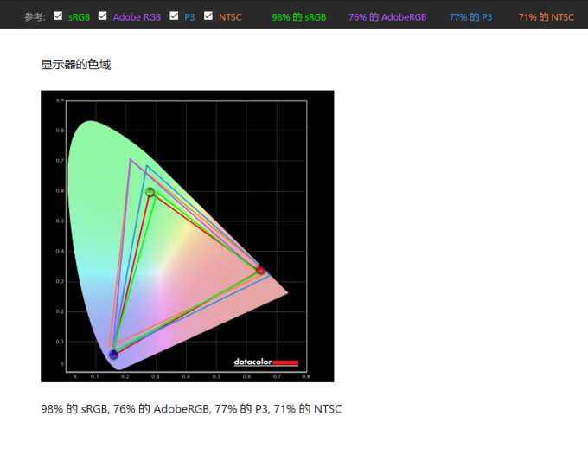Toggle the Adobe RGB reference checkbox
588x461 pixels.
click(102, 16)
